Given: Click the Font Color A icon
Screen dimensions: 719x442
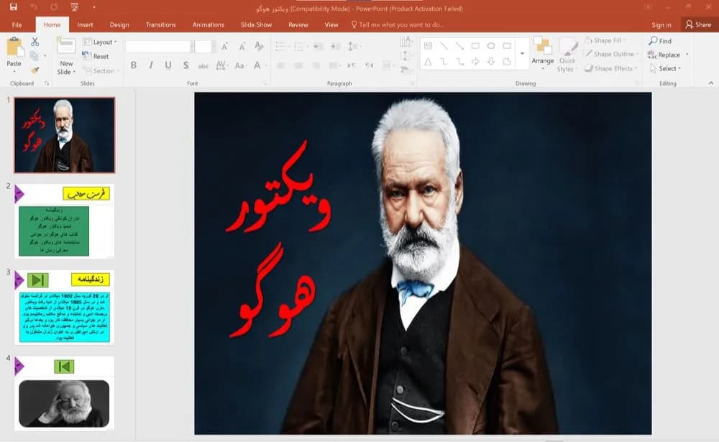Looking at the screenshot, I should point(257,65).
